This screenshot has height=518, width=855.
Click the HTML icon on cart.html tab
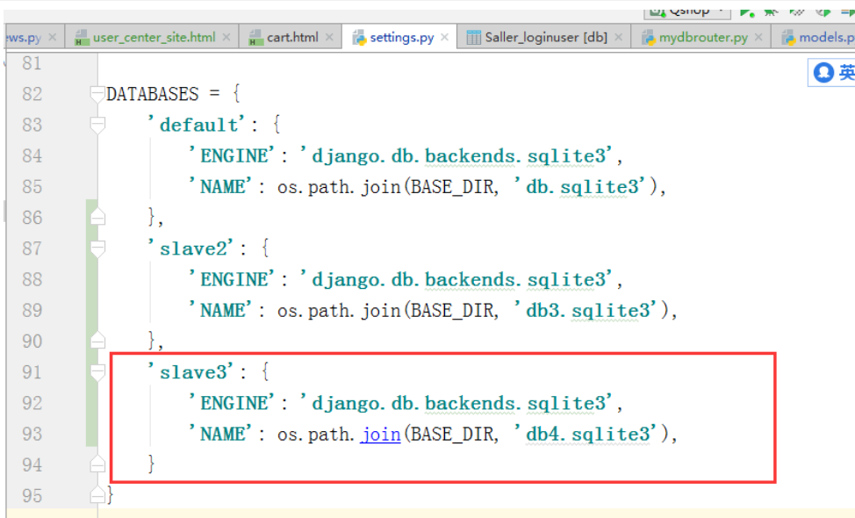point(255,38)
